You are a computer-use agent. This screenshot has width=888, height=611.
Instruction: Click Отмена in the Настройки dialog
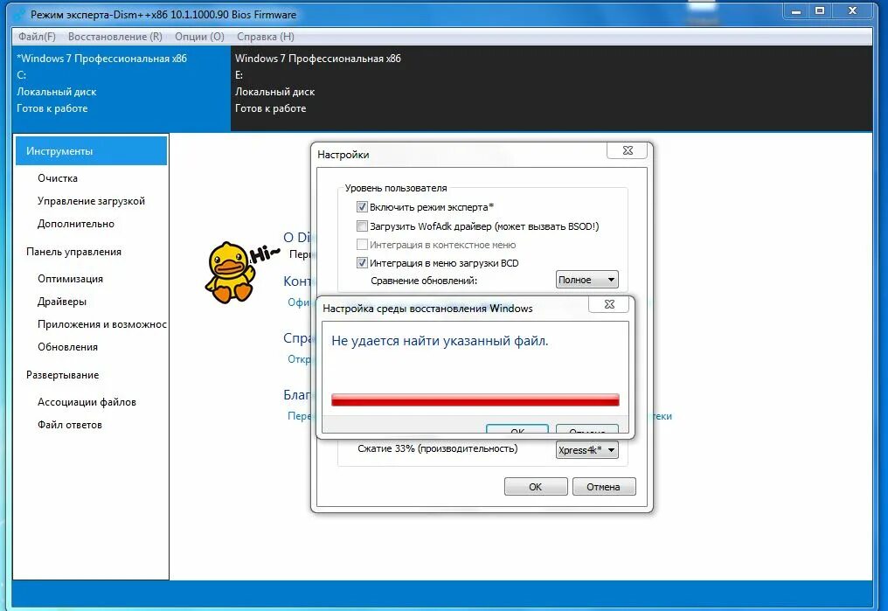pos(604,486)
